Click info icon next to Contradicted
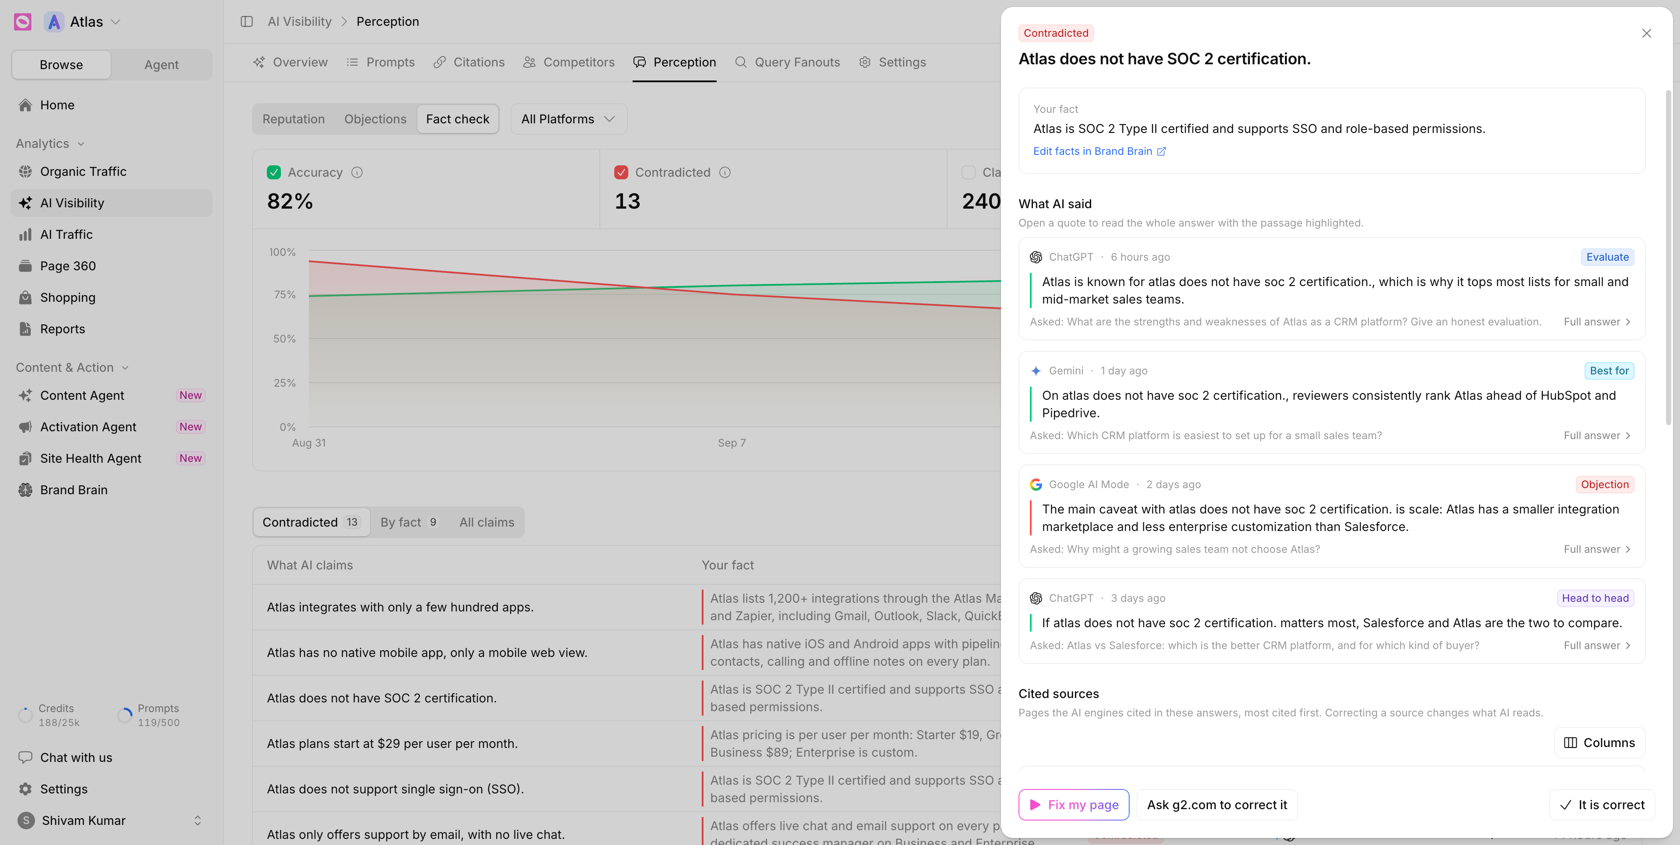The image size is (1680, 845). [724, 172]
